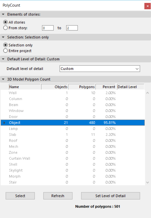The height and width of the screenshot is (218, 151).
Task: Sort by the Objects column header
Action: pos(55,87)
